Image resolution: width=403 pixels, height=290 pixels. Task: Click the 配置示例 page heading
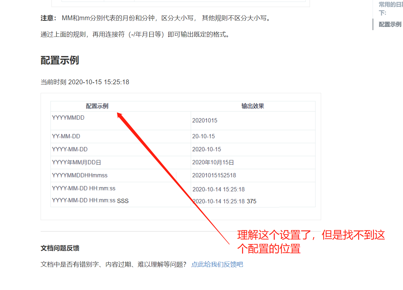point(60,60)
